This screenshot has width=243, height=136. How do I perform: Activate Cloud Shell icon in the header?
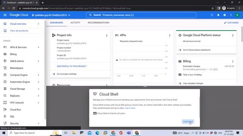click(x=212, y=15)
